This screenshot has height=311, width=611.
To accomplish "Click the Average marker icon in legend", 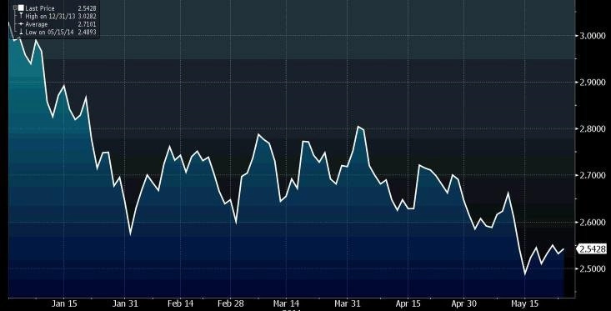I will point(21,24).
